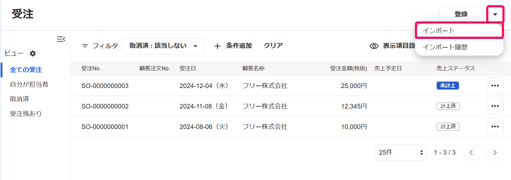Switch to the 自分が担当者 view

coord(29,84)
